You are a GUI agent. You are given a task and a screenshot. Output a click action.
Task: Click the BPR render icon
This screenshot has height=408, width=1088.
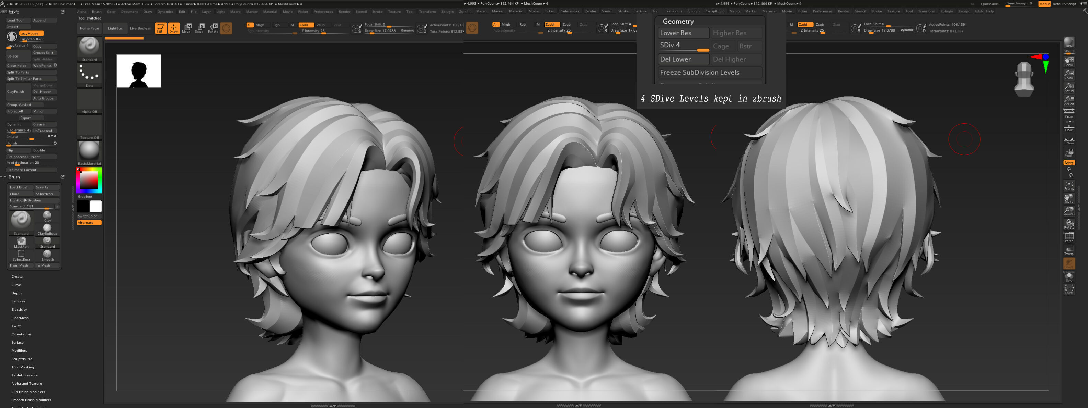(1069, 42)
